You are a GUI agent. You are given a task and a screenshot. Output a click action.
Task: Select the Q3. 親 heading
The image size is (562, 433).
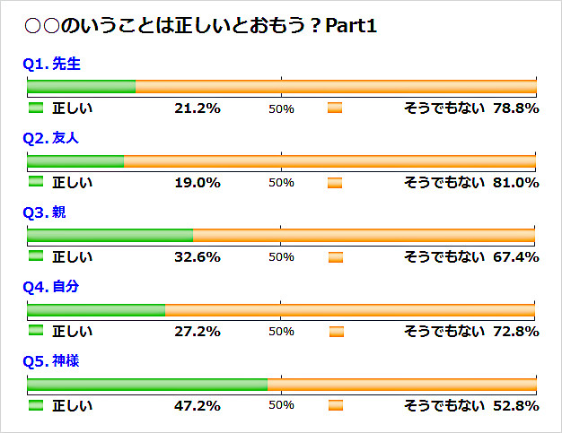click(45, 212)
